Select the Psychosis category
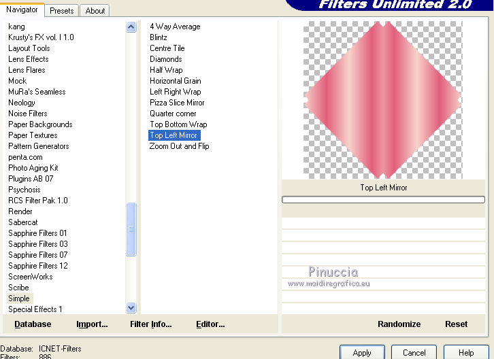494x359 pixels. tap(24, 190)
